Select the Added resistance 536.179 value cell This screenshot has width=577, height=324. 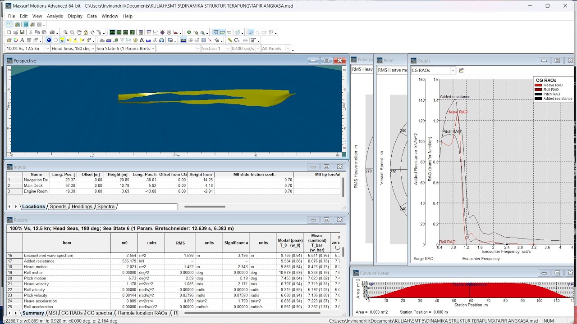[x=124, y=261]
